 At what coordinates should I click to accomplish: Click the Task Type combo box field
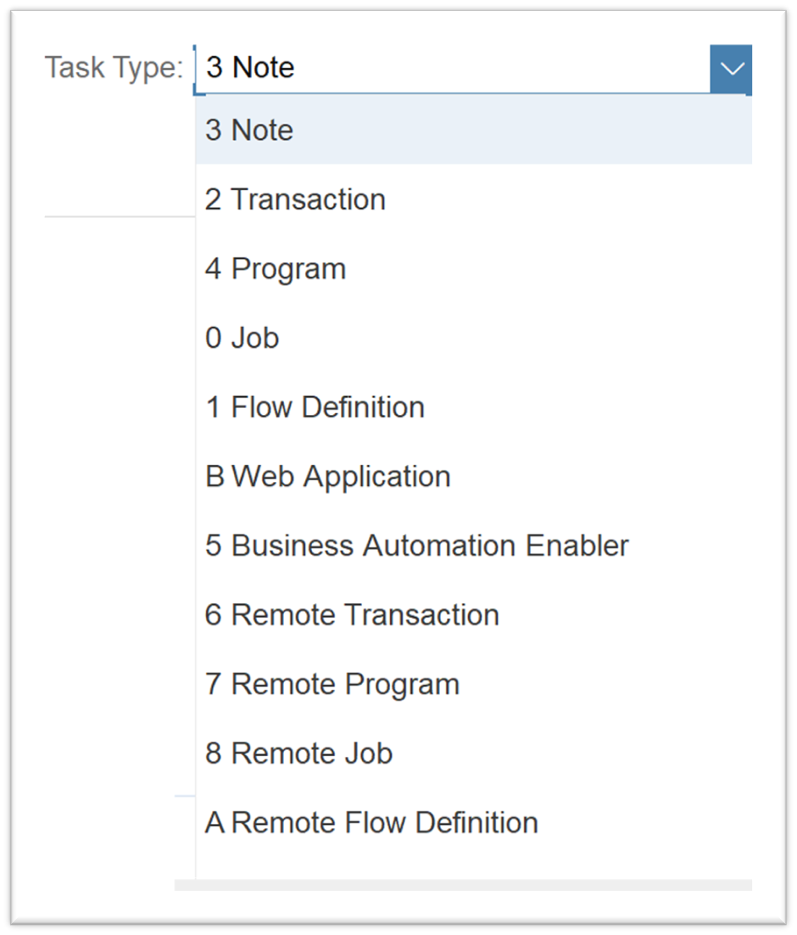coord(453,68)
